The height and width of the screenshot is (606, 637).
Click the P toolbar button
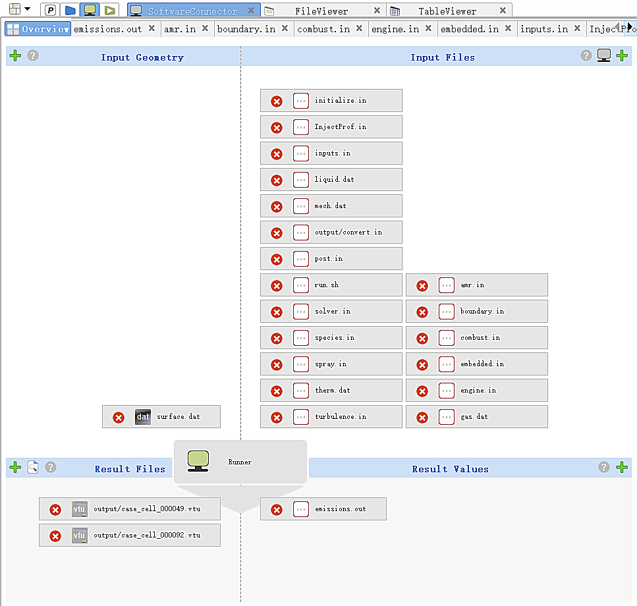[x=51, y=11]
